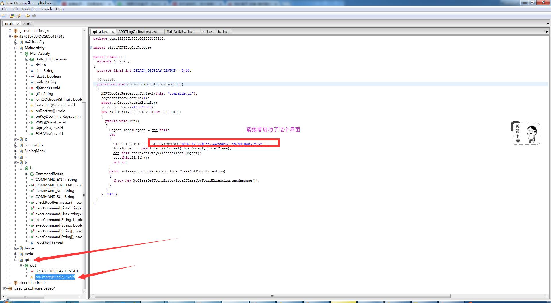Click the code editor horizontal scrollbar thumb
The width and height of the screenshot is (551, 303).
pyautogui.click(x=272, y=296)
